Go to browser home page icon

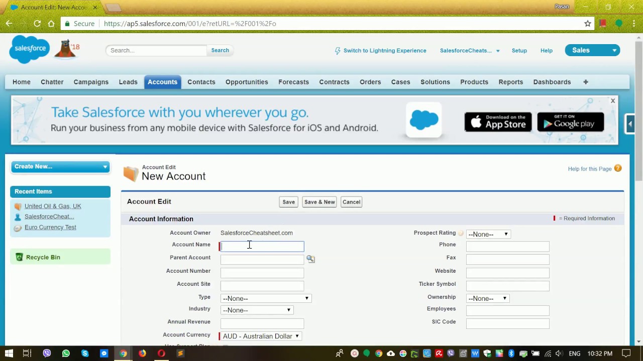coord(51,24)
